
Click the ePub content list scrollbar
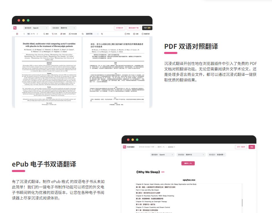point(242,203)
